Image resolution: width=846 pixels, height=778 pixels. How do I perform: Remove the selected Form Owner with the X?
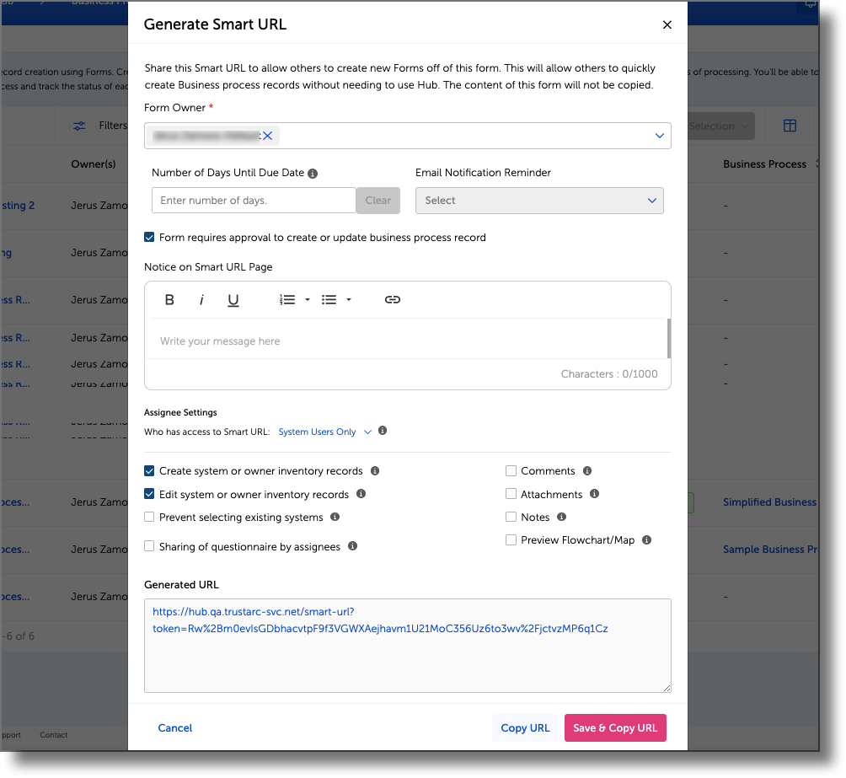[x=268, y=136]
